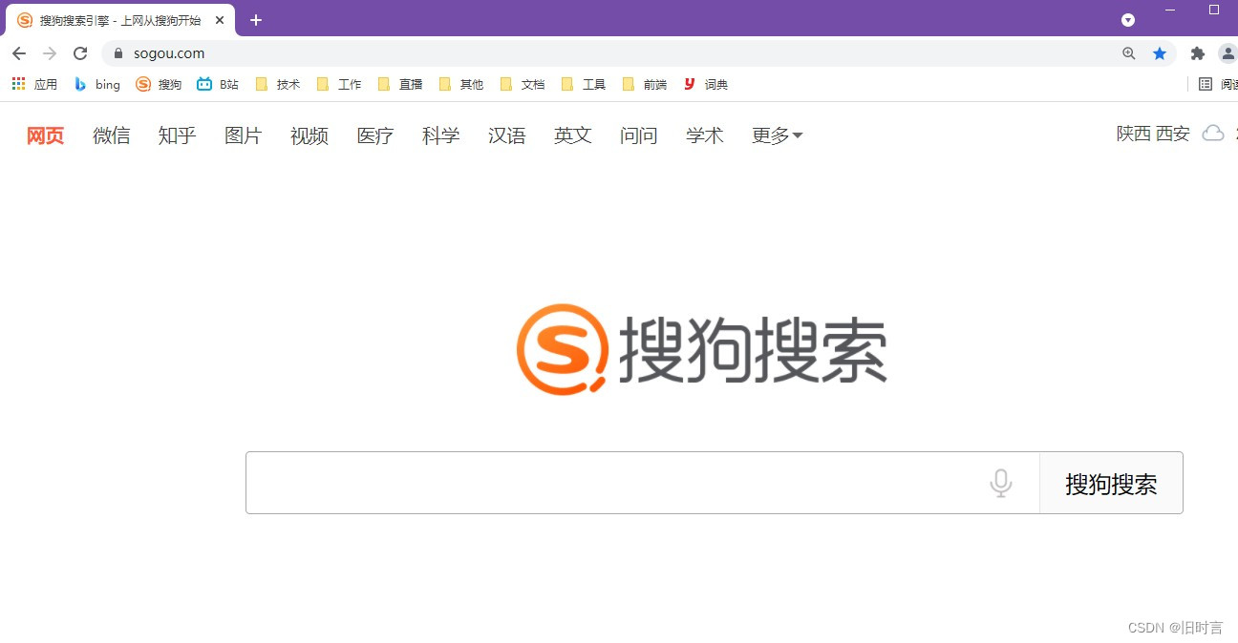The width and height of the screenshot is (1238, 643).
Task: Switch to 知乎 search
Action: pos(177,135)
